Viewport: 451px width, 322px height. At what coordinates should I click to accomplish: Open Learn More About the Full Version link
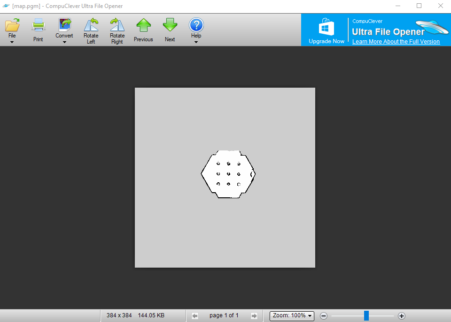396,42
